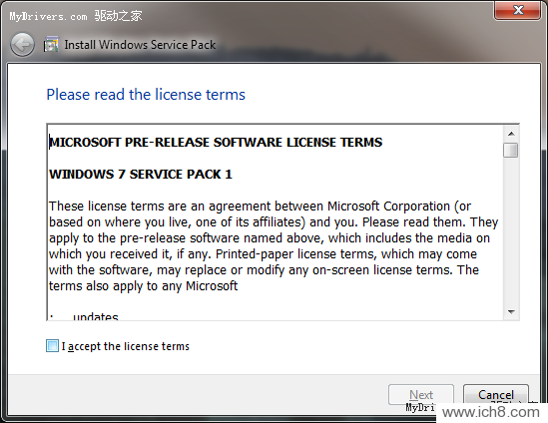Click the MyDrivers.com window title bar text
The image size is (548, 423).
76,16
